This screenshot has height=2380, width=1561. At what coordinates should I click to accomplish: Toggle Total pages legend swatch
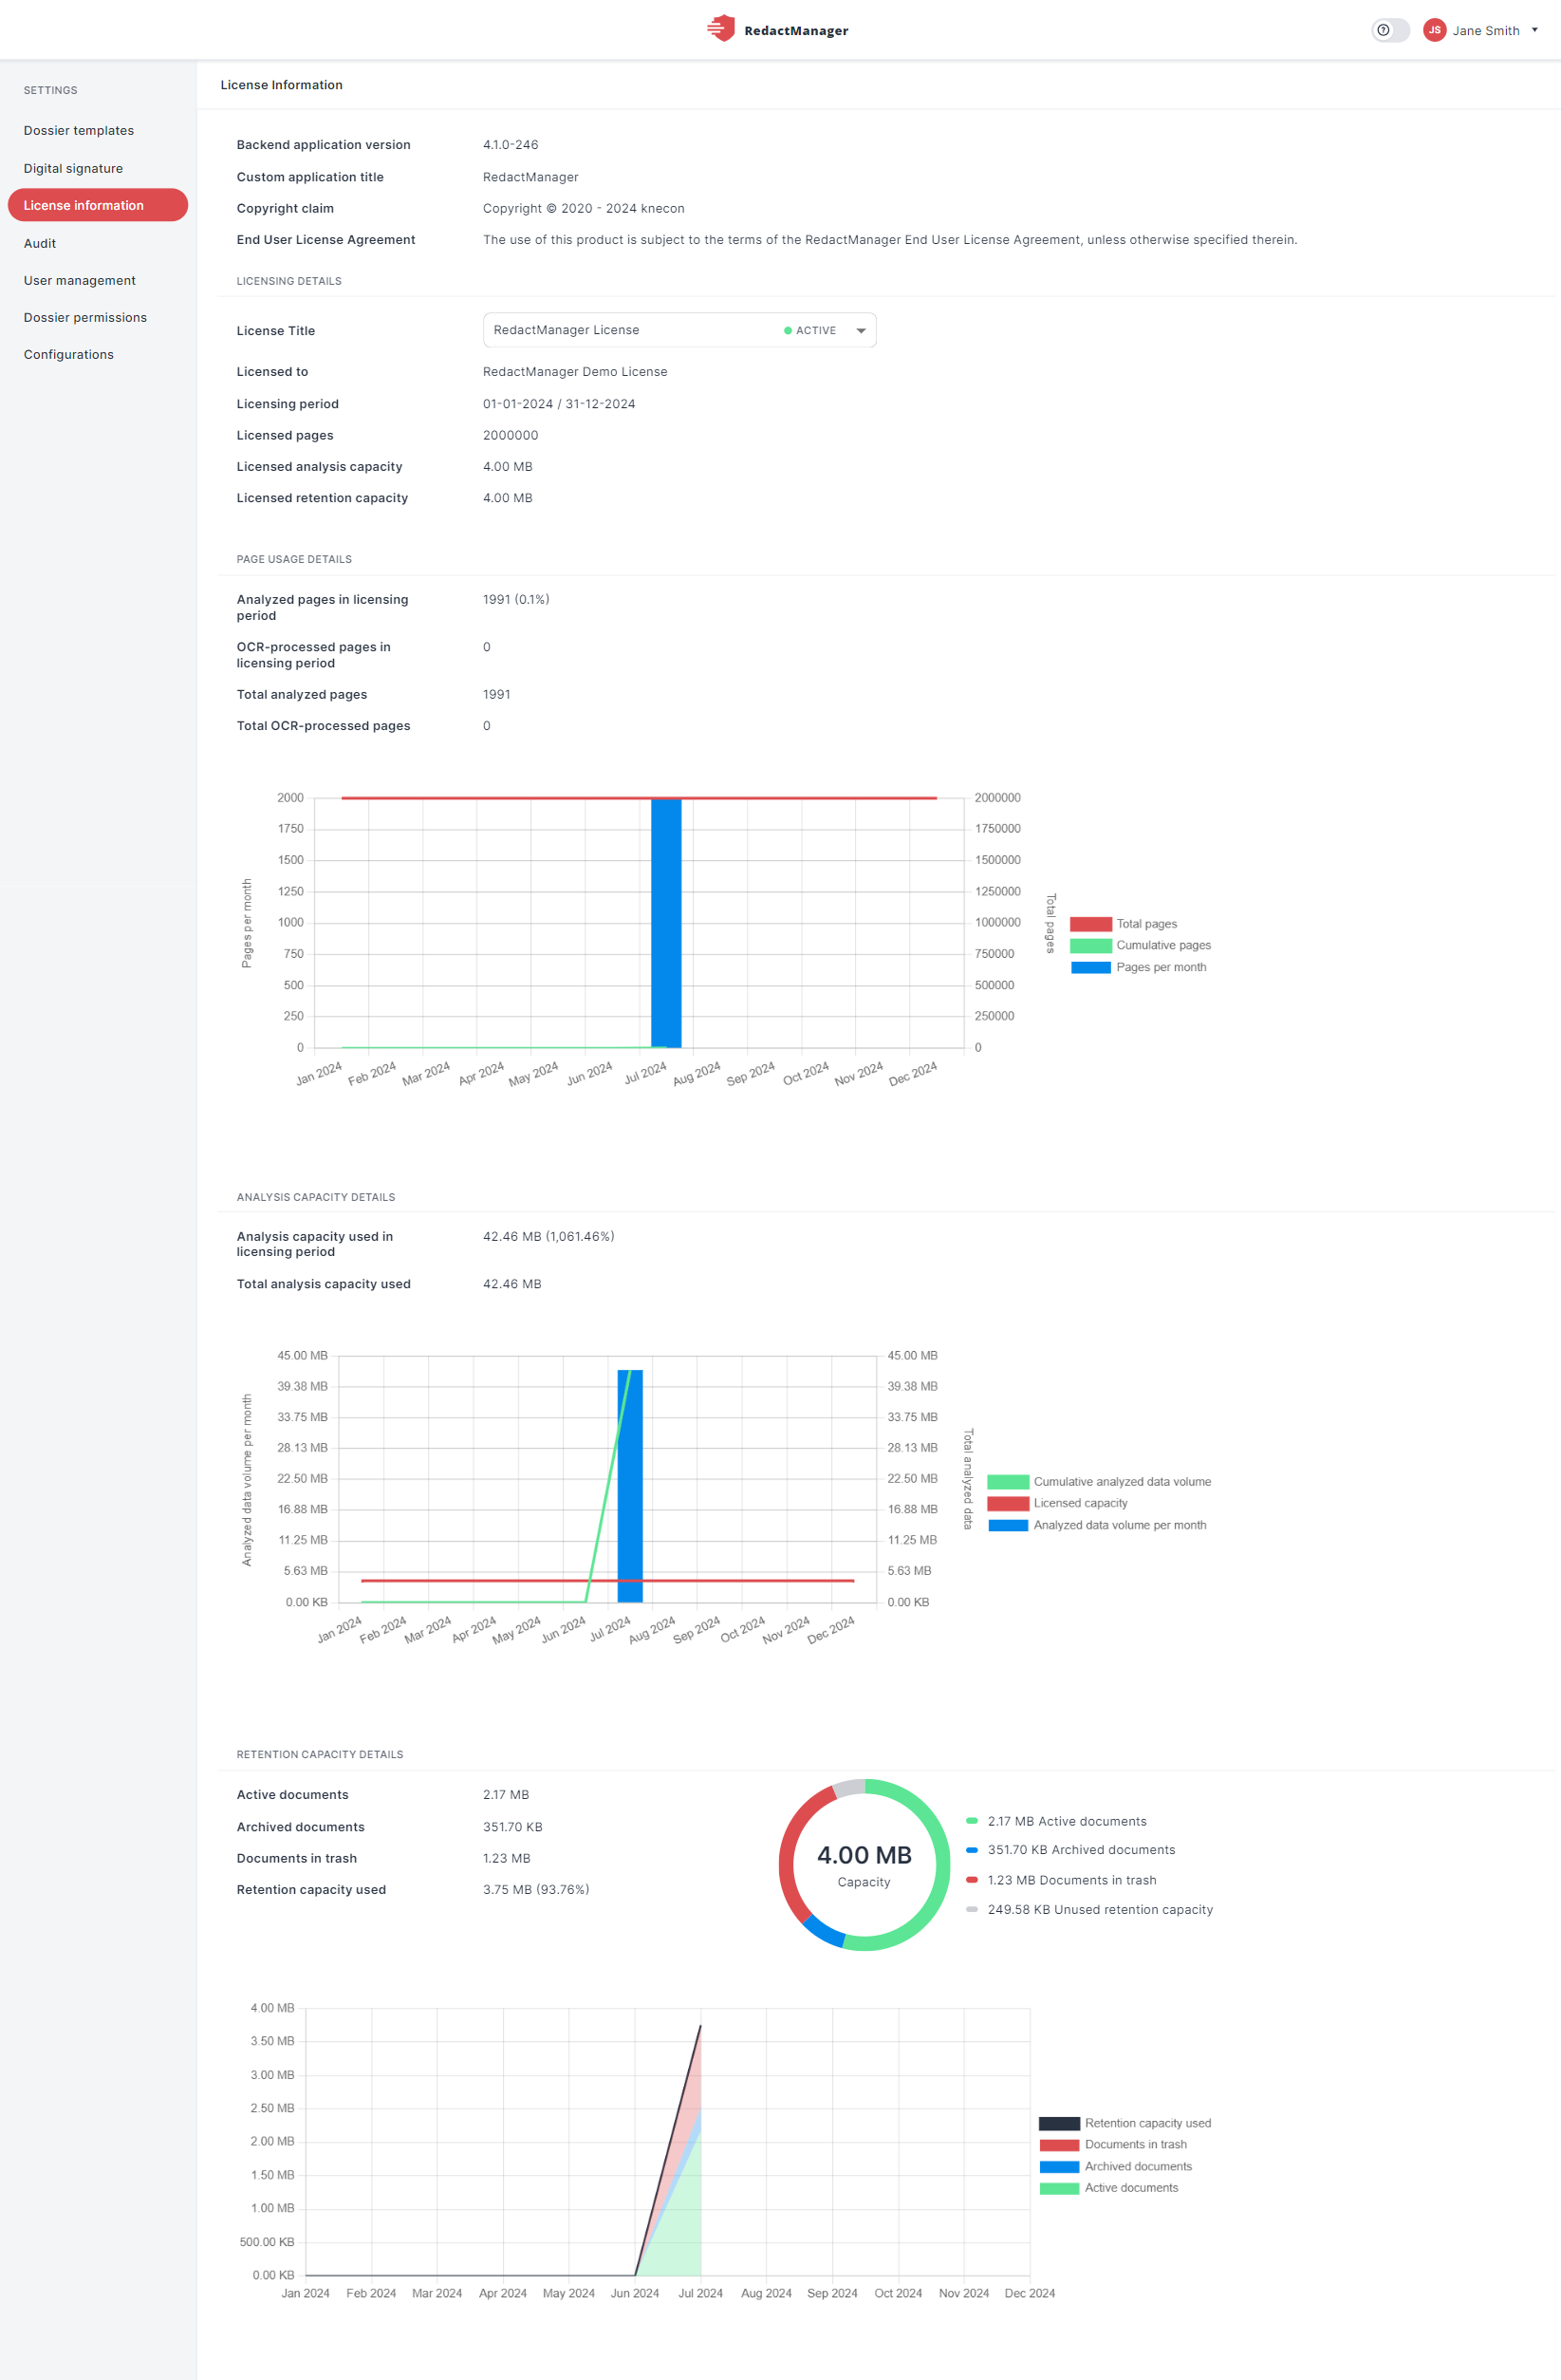pos(1090,924)
